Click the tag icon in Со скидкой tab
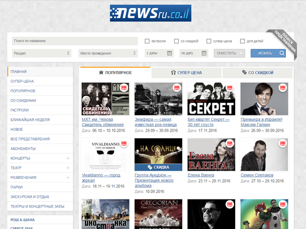Image resolution: width=306 pixels, height=229 pixels. click(x=244, y=72)
